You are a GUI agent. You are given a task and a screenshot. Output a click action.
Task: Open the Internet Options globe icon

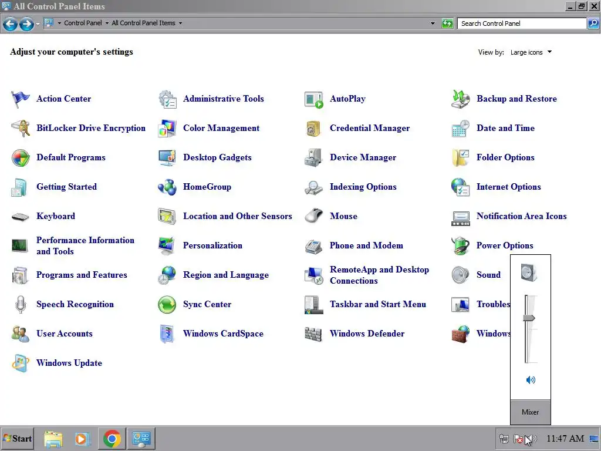click(460, 187)
